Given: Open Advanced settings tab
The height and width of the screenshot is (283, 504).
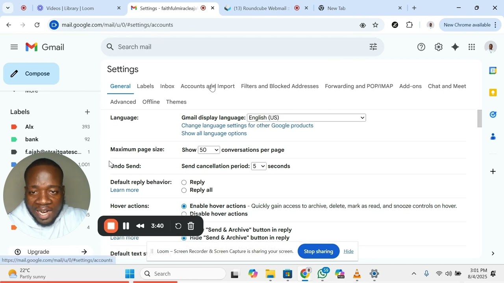Looking at the screenshot, I should 123,102.
